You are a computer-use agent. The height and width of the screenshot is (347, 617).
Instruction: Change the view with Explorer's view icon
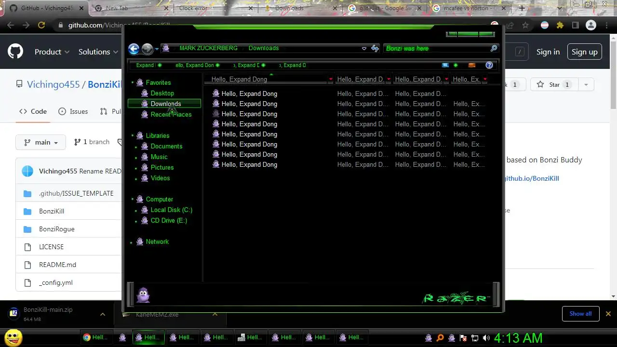pyautogui.click(x=445, y=65)
